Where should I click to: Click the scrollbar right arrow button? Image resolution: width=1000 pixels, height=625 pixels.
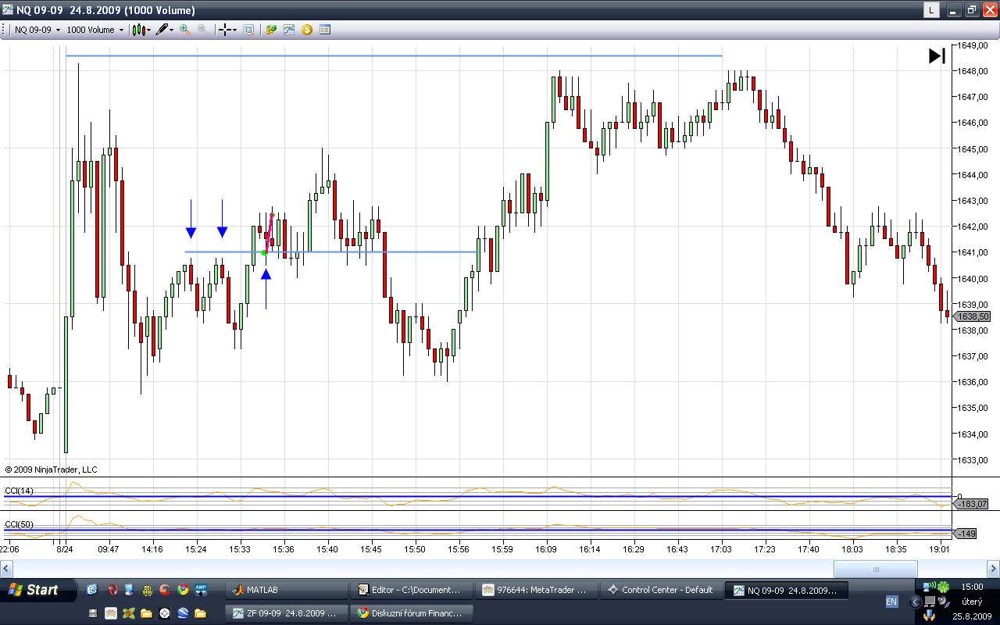(x=992, y=570)
